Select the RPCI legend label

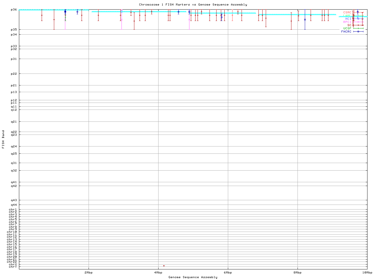coord(347,22)
